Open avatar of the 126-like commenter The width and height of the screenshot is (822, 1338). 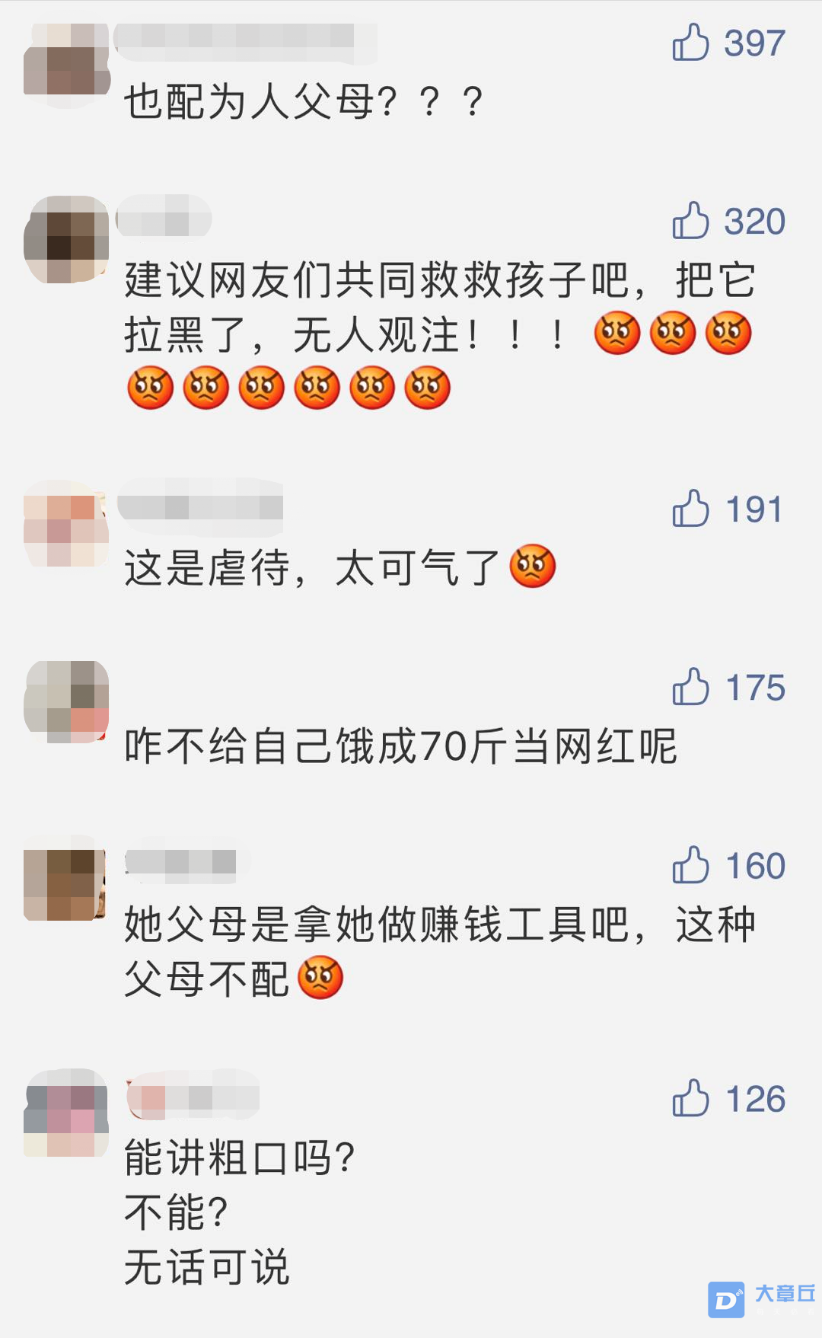[66, 1113]
